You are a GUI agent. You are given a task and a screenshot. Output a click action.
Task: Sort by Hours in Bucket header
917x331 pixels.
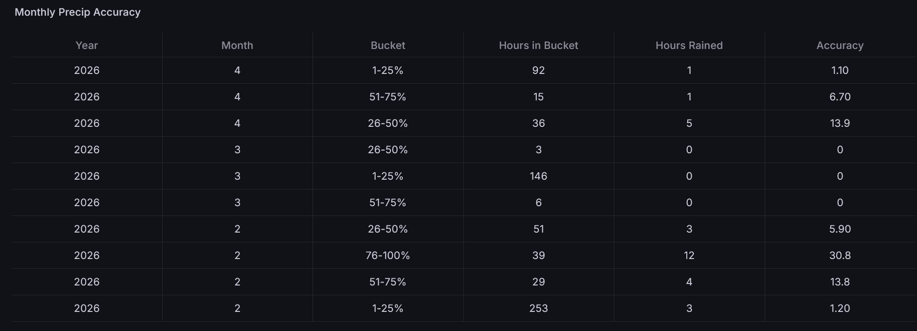(x=538, y=46)
